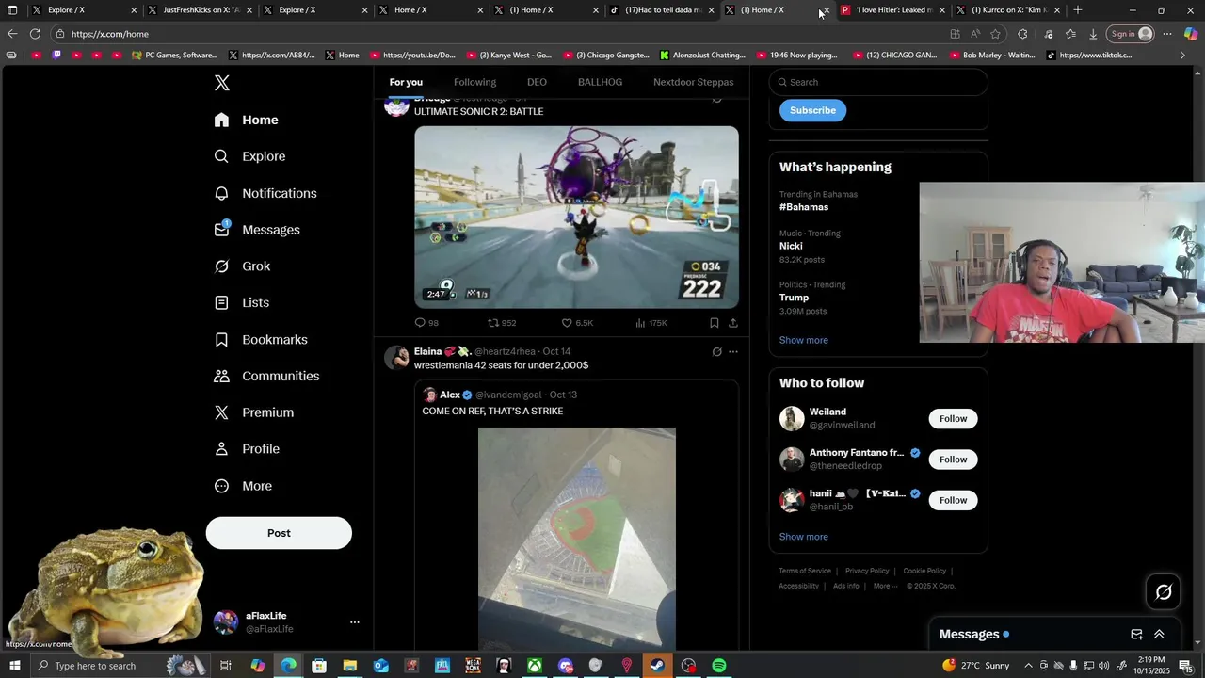Select the DEO timeline tab
This screenshot has height=678, width=1205.
[537, 82]
